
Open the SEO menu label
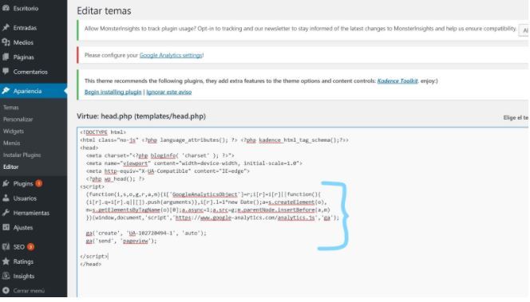tap(19, 247)
